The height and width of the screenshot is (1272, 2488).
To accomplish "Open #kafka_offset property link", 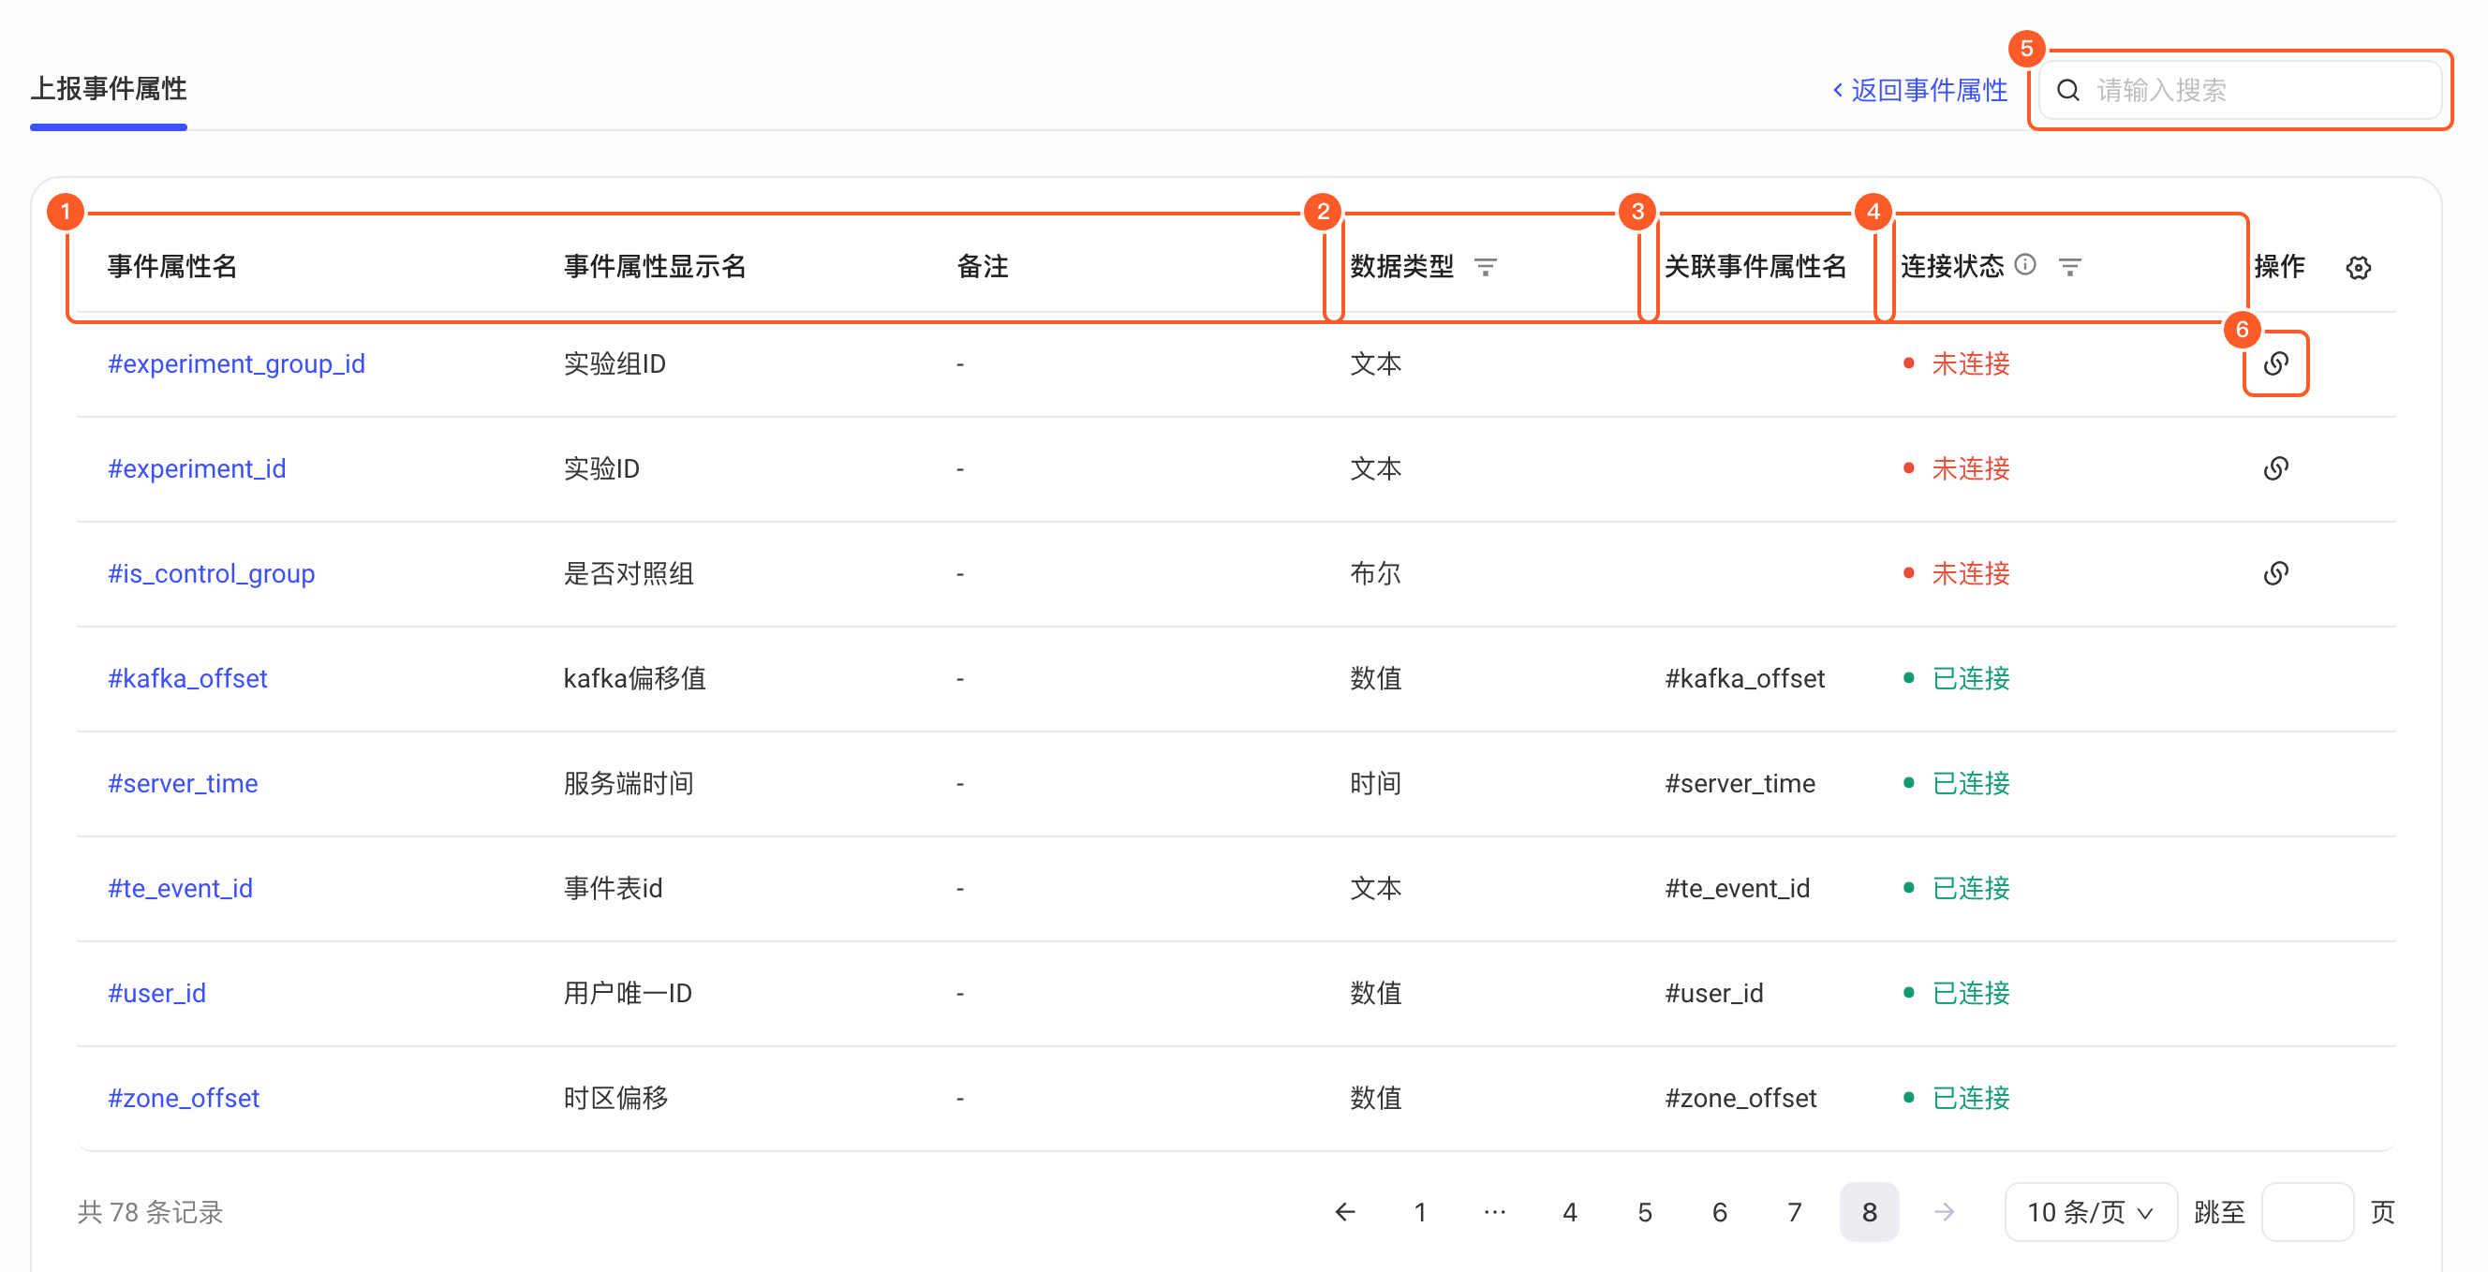I will 187,679.
